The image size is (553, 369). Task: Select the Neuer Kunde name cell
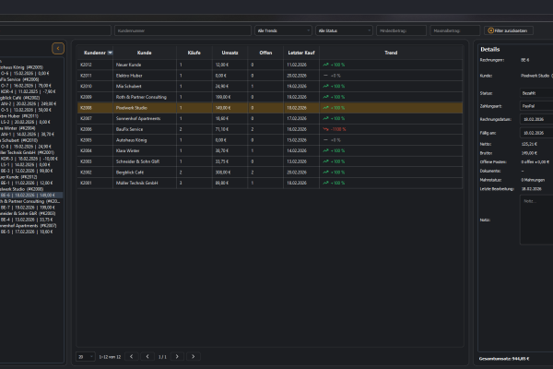145,65
